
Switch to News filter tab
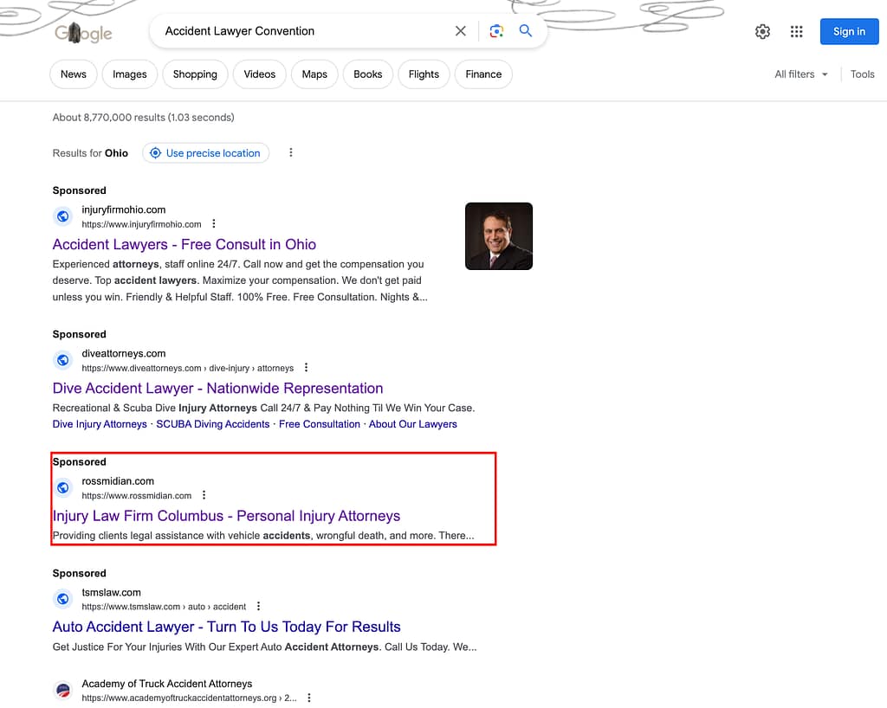74,74
